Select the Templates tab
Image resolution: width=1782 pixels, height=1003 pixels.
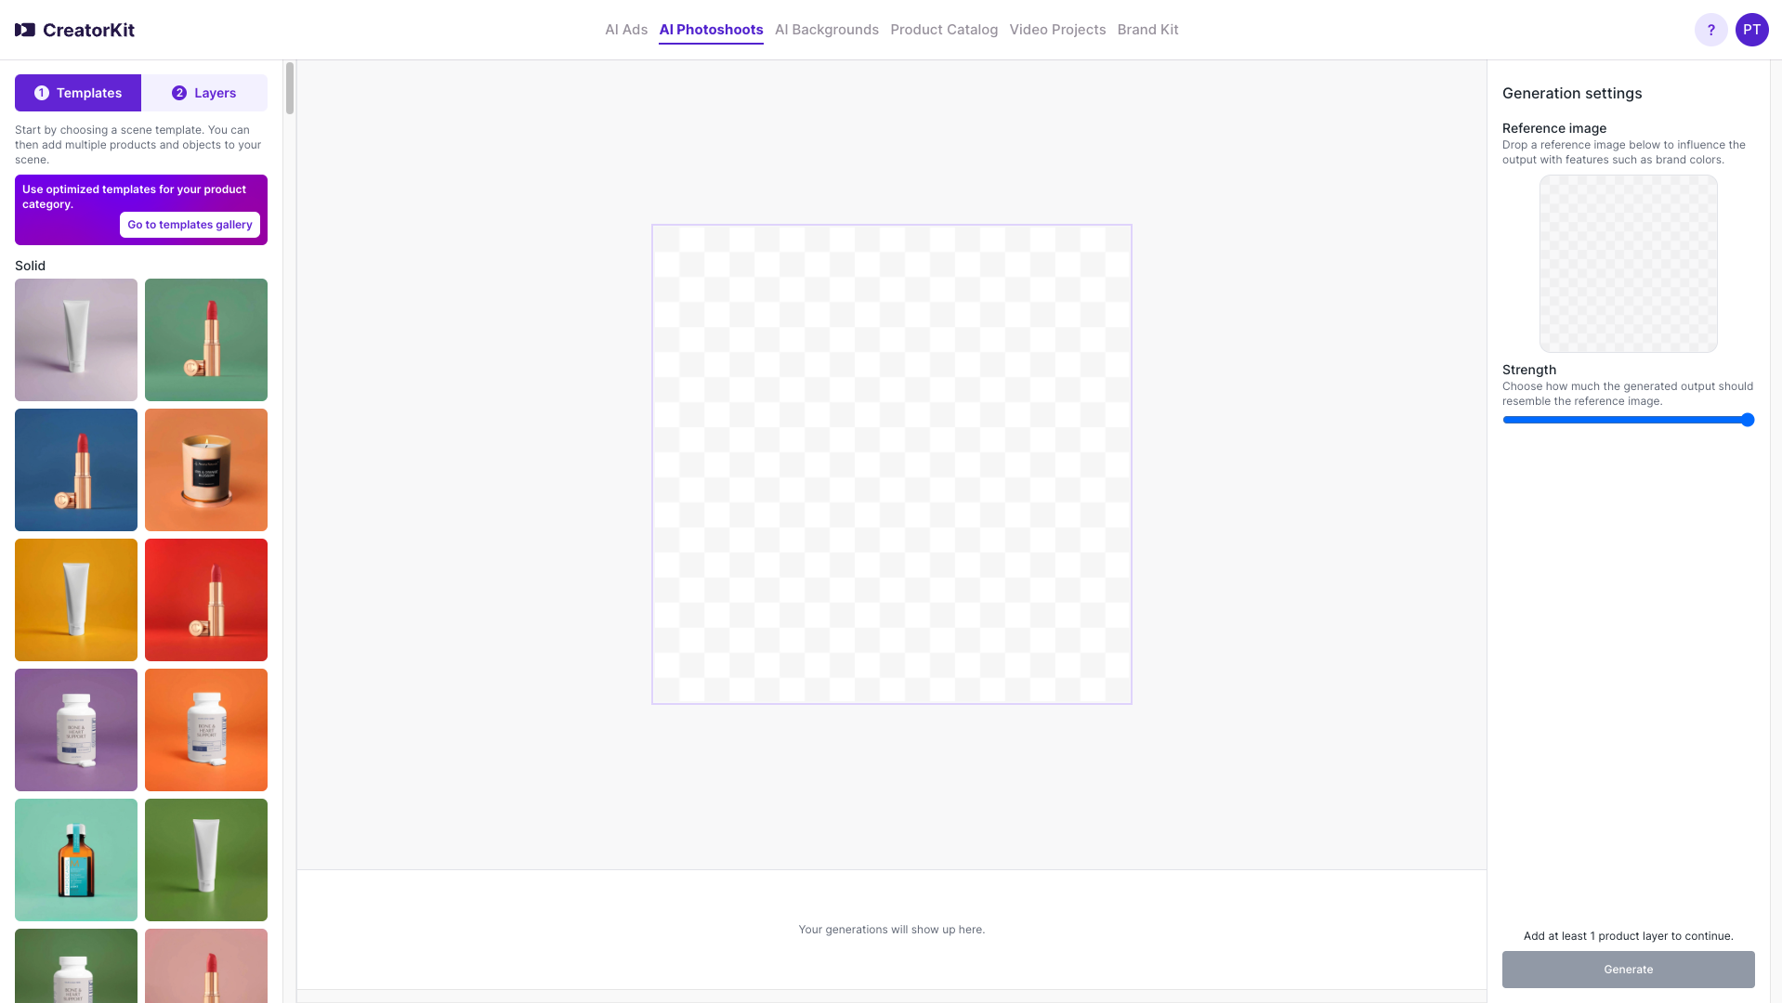click(x=78, y=93)
